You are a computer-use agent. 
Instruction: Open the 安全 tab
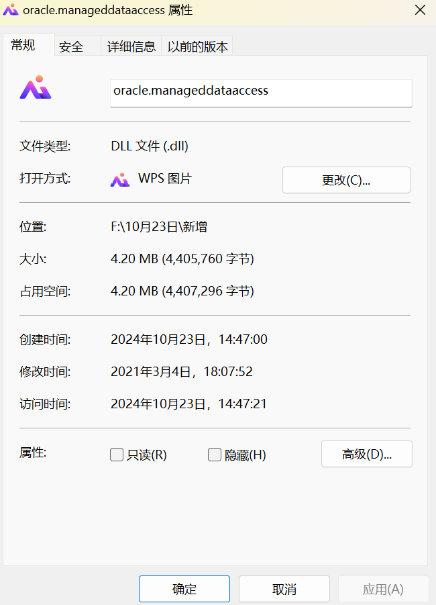[x=71, y=46]
